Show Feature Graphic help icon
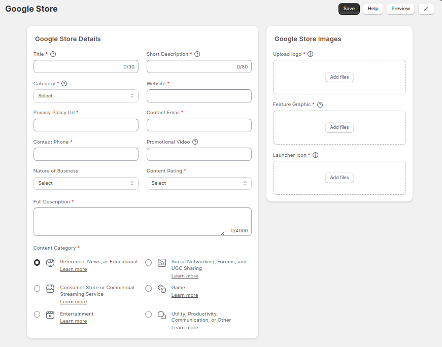442x347 pixels. point(320,105)
